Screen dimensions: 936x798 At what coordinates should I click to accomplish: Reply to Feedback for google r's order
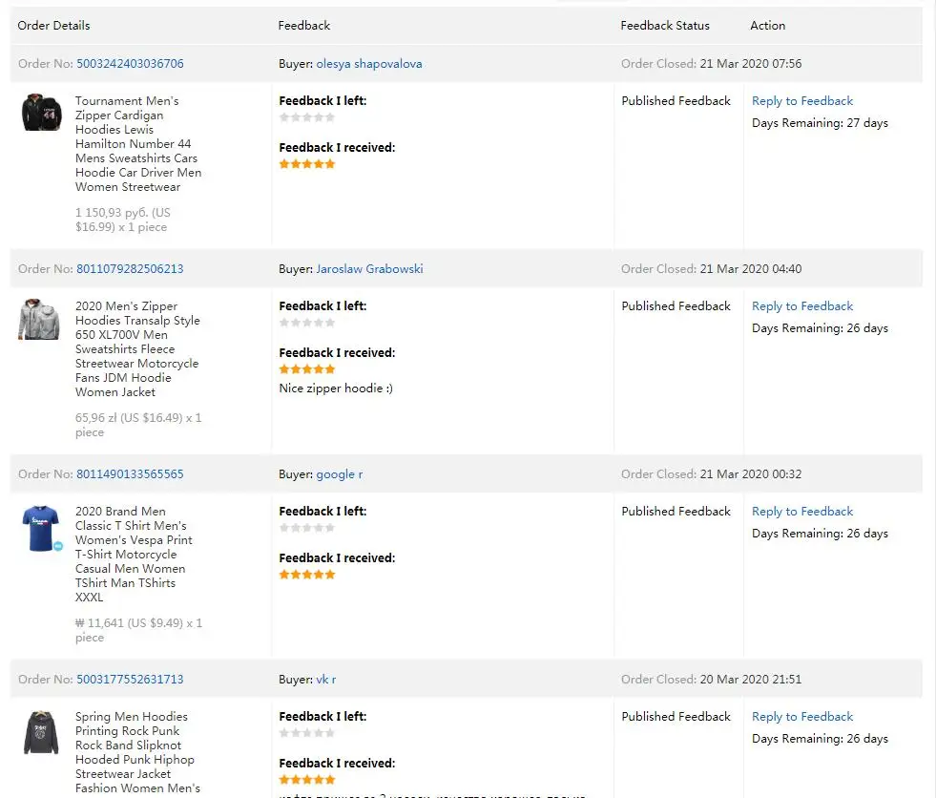point(802,512)
